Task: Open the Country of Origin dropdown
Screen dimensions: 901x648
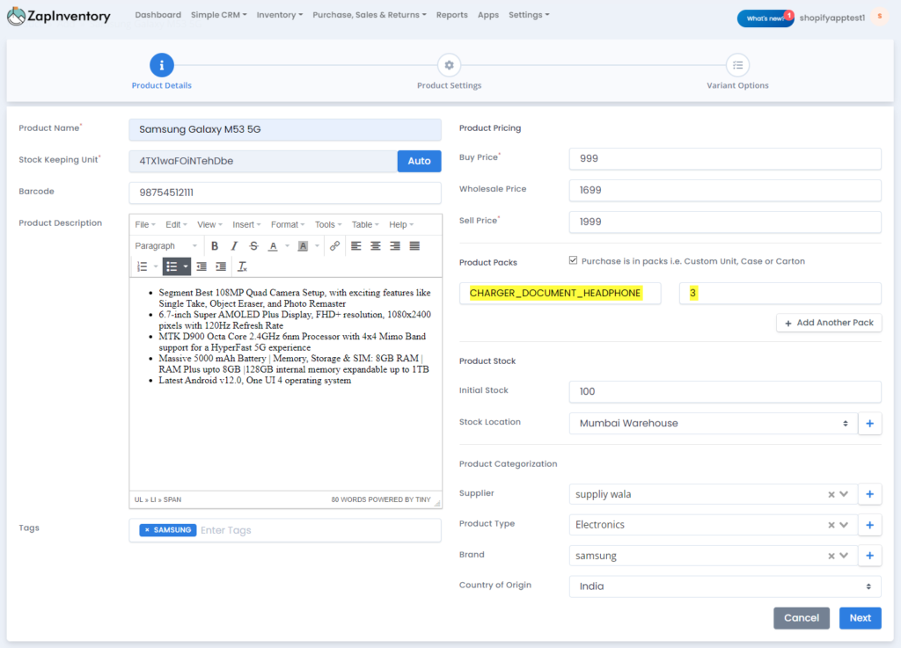Action: coord(725,586)
